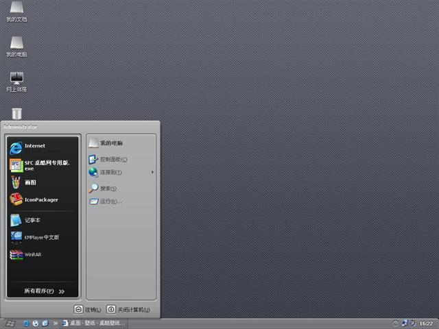The width and height of the screenshot is (439, 329).
Task: Click the tray icon beside the clock
Action: click(413, 323)
